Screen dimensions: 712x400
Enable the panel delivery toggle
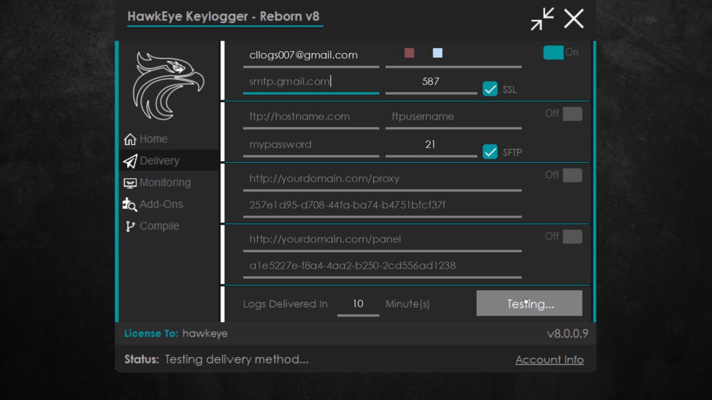point(572,237)
